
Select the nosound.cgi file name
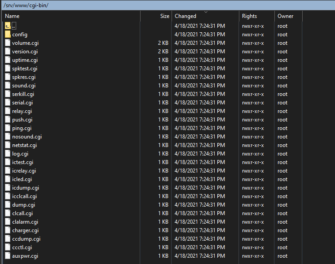27,137
